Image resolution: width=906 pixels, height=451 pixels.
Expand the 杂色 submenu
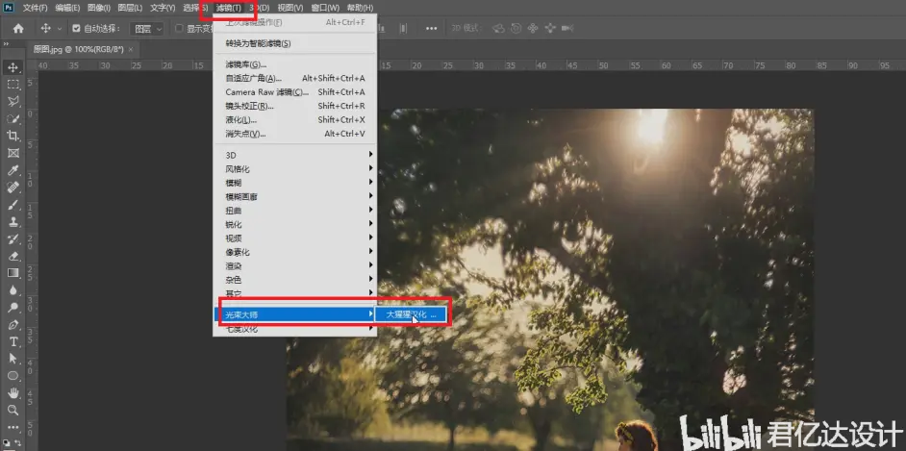pyautogui.click(x=294, y=280)
